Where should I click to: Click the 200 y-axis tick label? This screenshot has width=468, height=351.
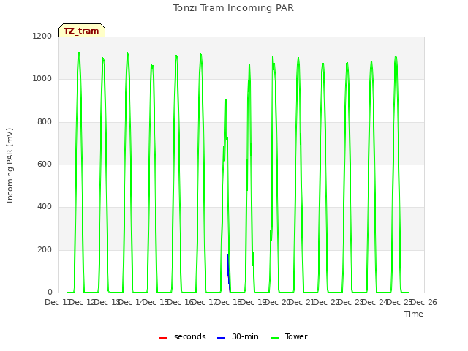[45, 249]
